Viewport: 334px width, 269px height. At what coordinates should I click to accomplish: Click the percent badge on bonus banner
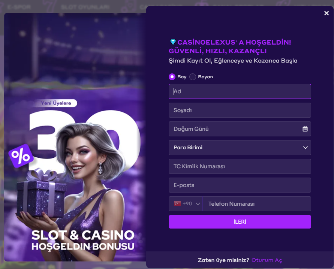(21, 156)
